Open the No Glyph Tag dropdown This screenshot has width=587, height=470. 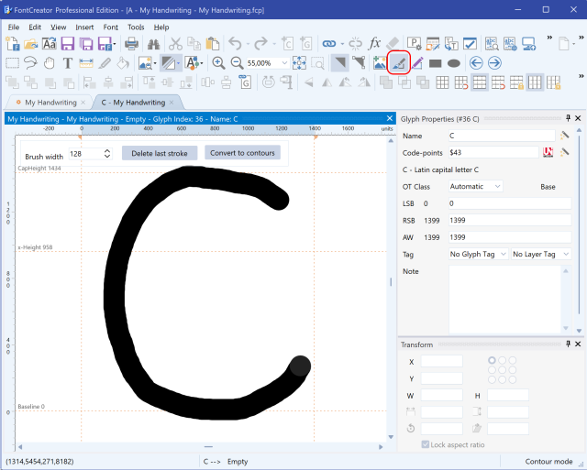[477, 254]
